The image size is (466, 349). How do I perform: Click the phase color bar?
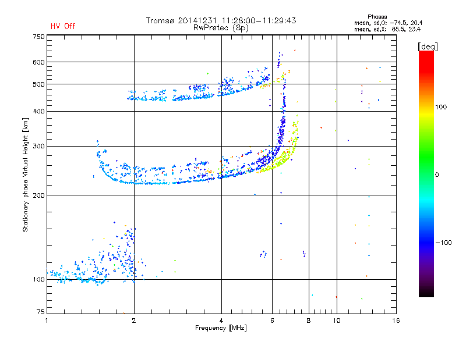click(x=426, y=173)
